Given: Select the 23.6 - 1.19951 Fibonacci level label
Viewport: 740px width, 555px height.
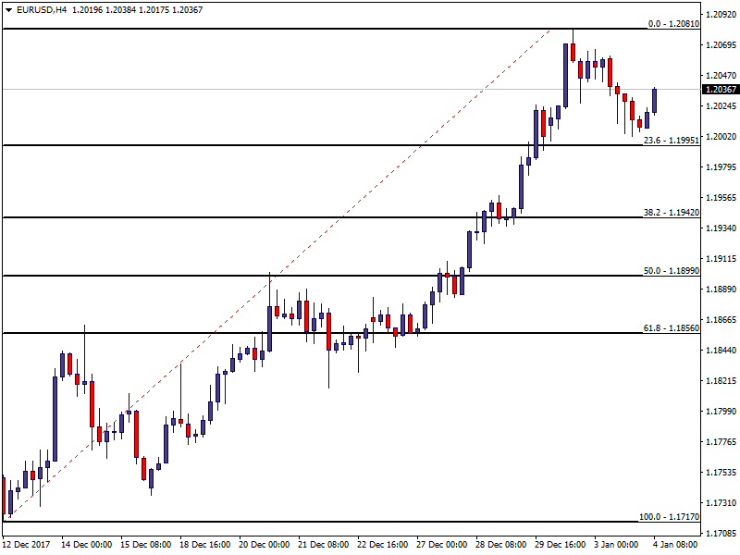Looking at the screenshot, I should (671, 141).
